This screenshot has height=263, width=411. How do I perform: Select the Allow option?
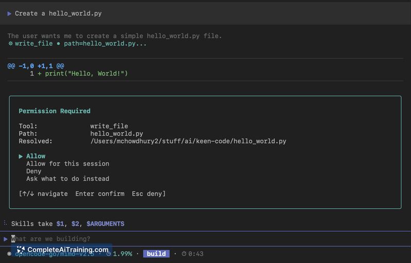pyautogui.click(x=35, y=156)
